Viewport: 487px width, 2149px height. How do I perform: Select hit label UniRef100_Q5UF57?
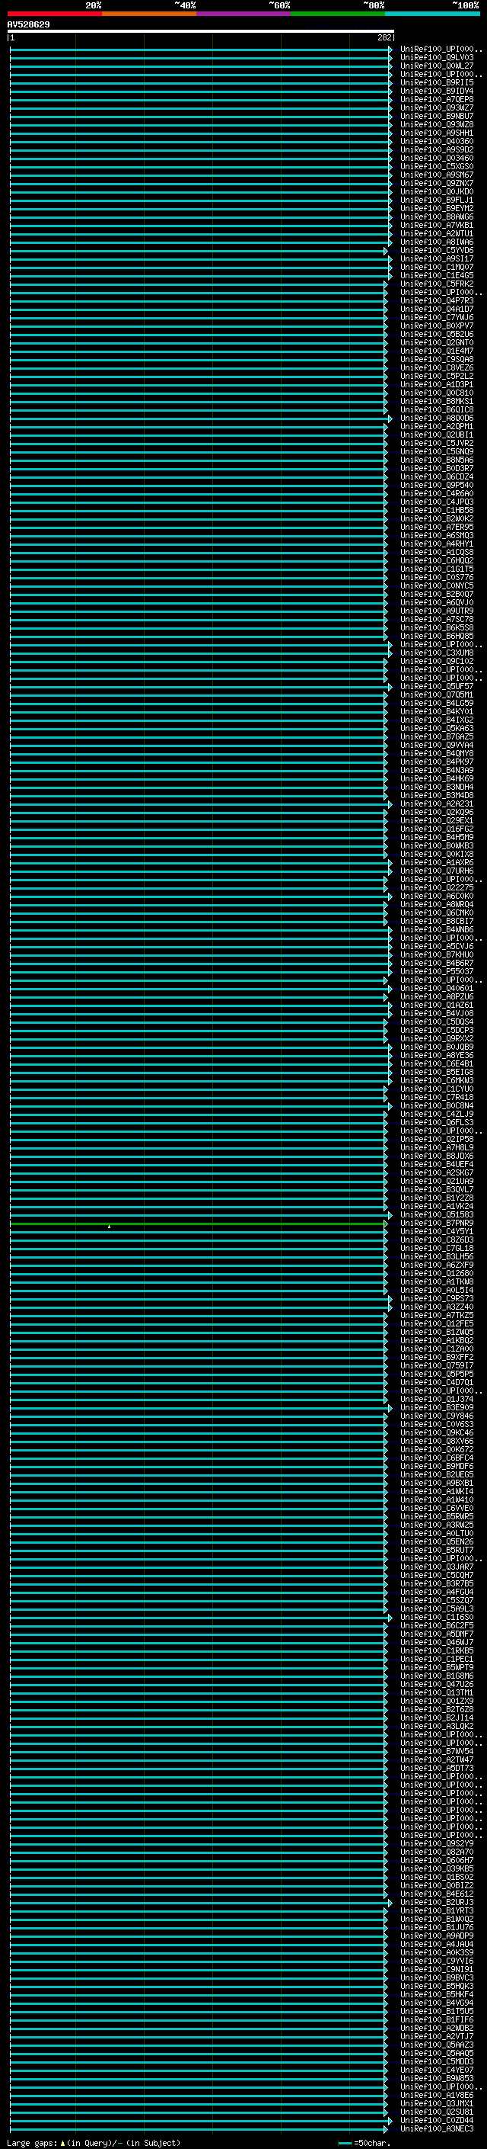coord(436,686)
